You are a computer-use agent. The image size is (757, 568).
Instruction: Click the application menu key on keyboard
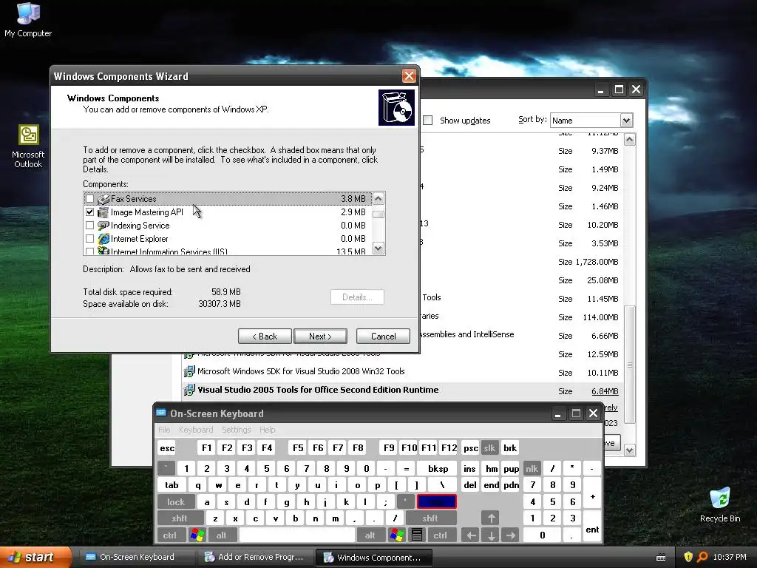point(417,535)
